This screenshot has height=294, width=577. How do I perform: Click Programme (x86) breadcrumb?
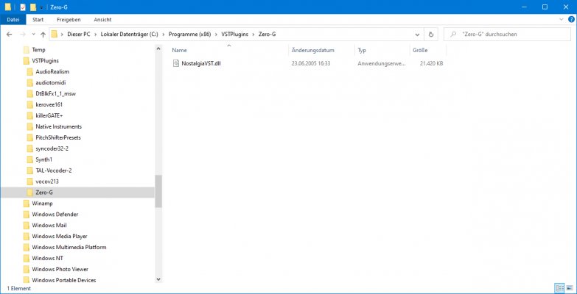189,34
